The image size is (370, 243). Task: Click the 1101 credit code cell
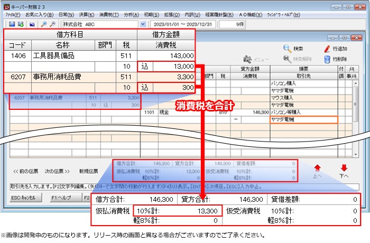tap(150, 113)
